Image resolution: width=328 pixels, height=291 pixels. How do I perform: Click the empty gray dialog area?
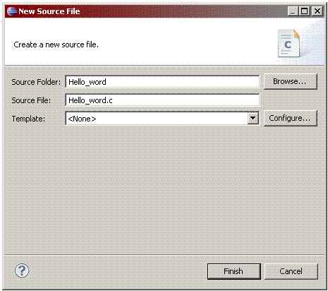click(x=164, y=189)
